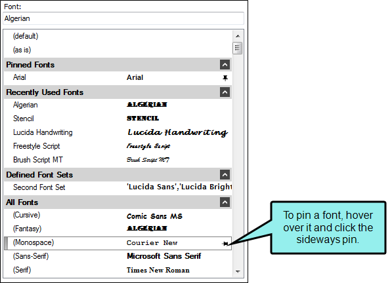Collapse the Pinned Fonts section

pyautogui.click(x=225, y=65)
